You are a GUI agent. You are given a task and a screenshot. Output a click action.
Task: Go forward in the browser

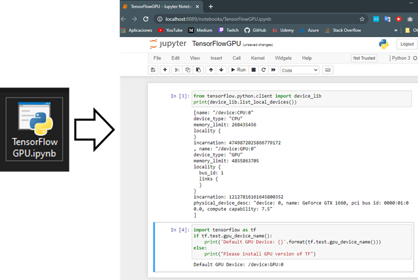click(134, 19)
